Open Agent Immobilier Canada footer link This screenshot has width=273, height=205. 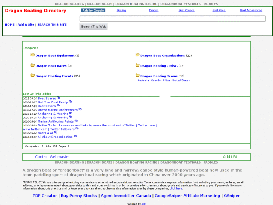pyautogui.click(x=126, y=196)
